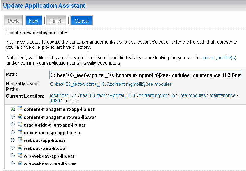The width and height of the screenshot is (246, 171).
Task: Open maintenance in the breadcrumb
Action: [x=222, y=95]
